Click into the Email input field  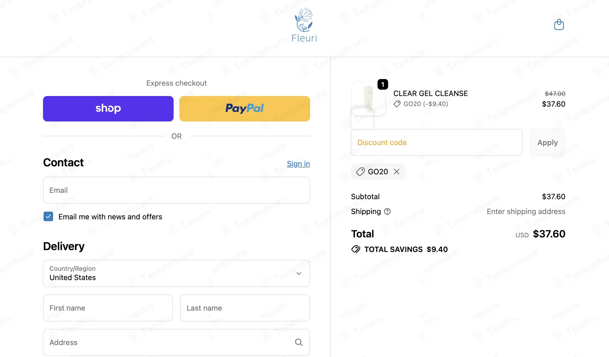click(x=177, y=190)
